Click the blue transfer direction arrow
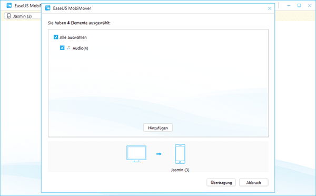Viewport: 316px width, 196px height. pyautogui.click(x=159, y=154)
